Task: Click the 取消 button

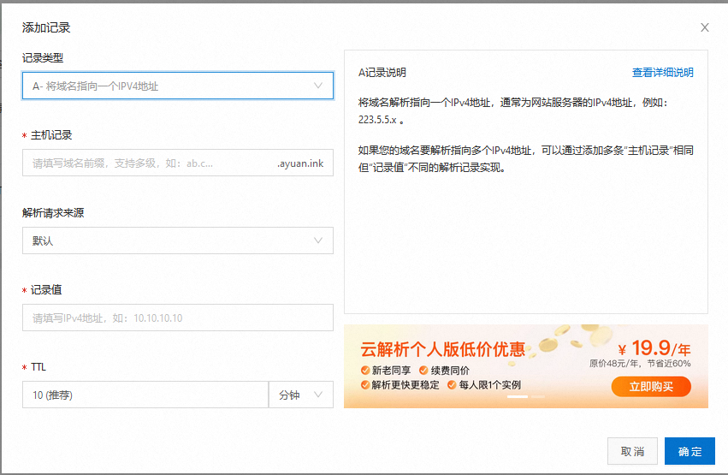Action: pos(633,451)
